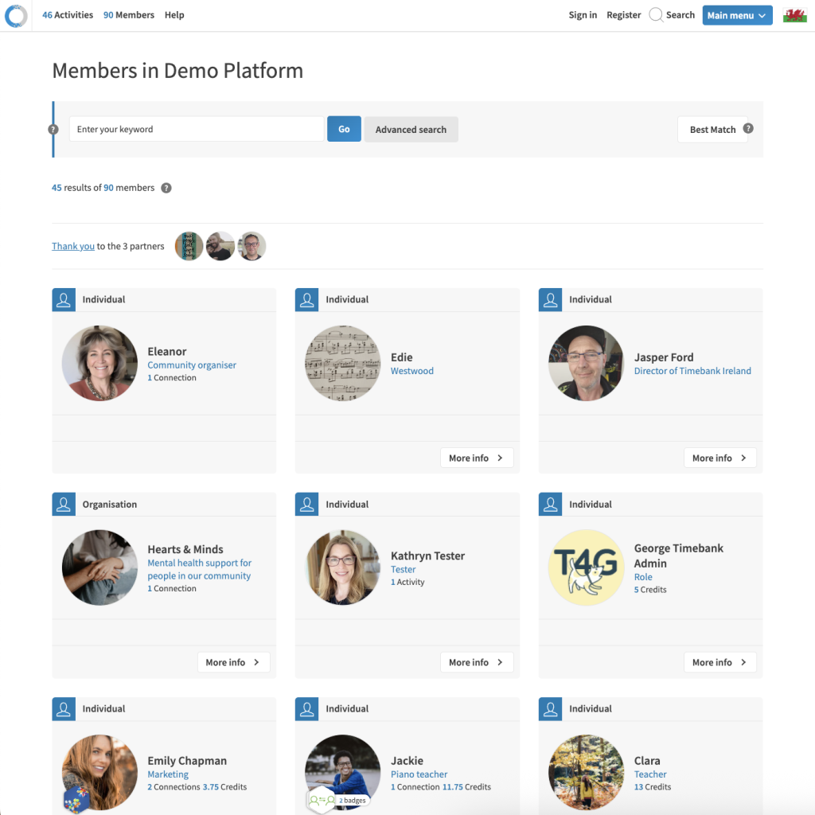
Task: Click help icon left of keyword field
Action: click(53, 129)
